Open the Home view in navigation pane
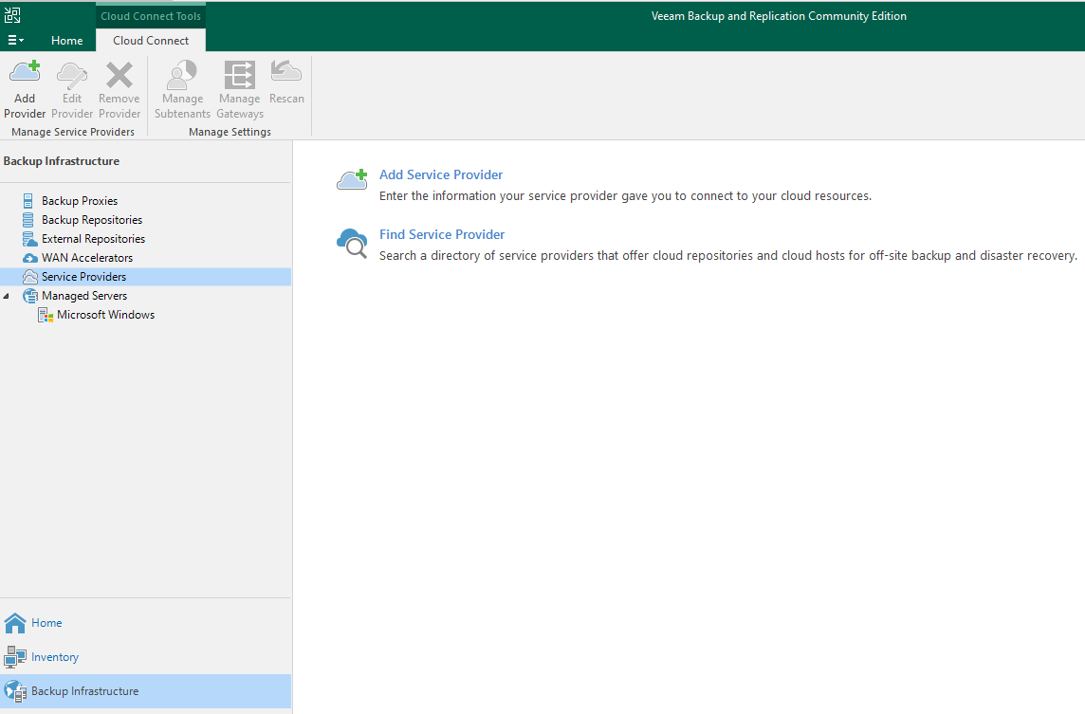The height and width of the screenshot is (714, 1085). pos(46,623)
